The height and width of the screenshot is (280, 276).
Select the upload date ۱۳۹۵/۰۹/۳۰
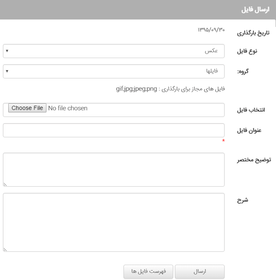point(211,30)
